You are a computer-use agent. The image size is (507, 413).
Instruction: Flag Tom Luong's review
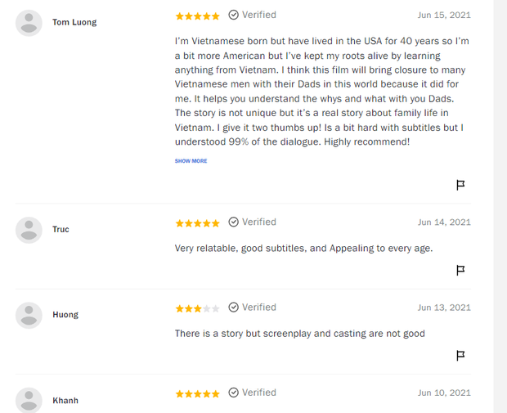click(460, 185)
